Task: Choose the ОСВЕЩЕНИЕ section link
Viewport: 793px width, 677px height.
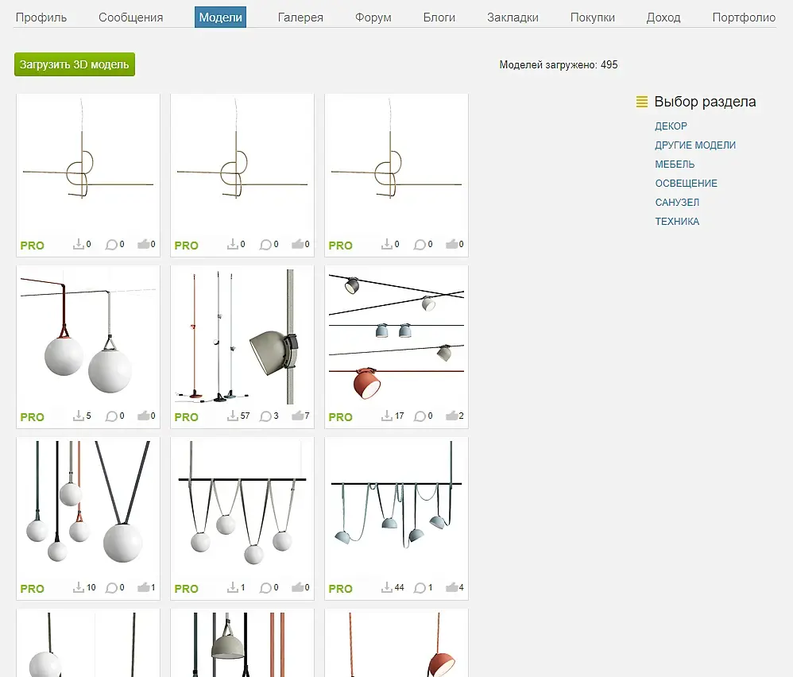Action: coord(687,183)
